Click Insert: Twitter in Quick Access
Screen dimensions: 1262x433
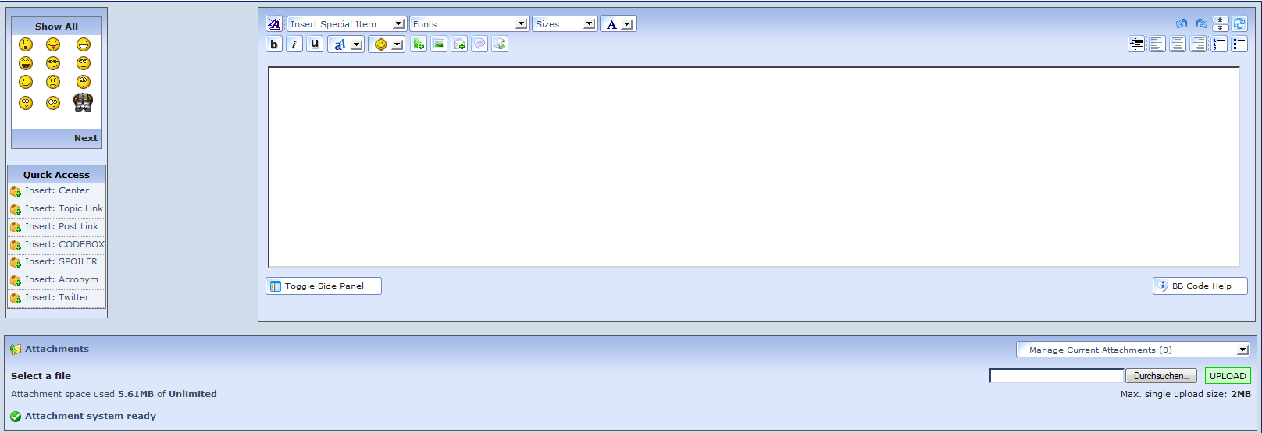coord(57,298)
